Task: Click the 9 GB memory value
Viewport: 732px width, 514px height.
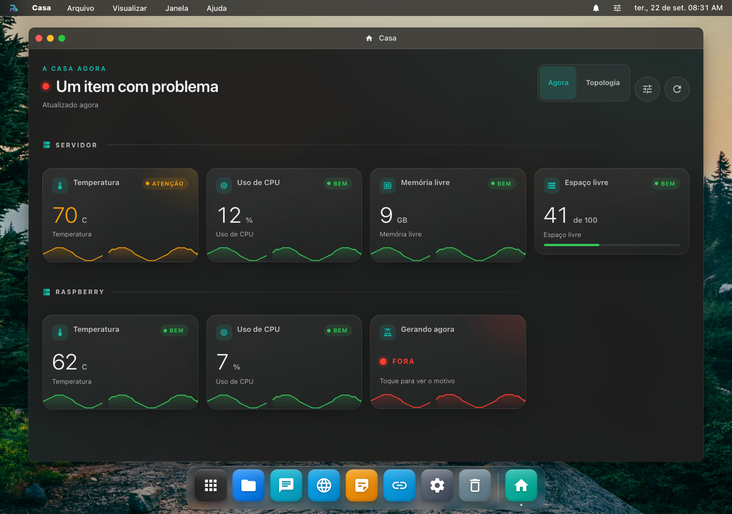Action: coord(393,216)
